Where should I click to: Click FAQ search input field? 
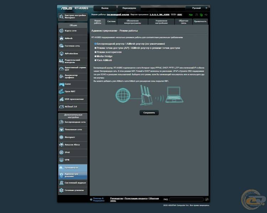(187, 200)
